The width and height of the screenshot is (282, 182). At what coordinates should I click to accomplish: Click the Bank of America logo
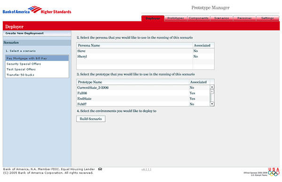click(x=37, y=10)
